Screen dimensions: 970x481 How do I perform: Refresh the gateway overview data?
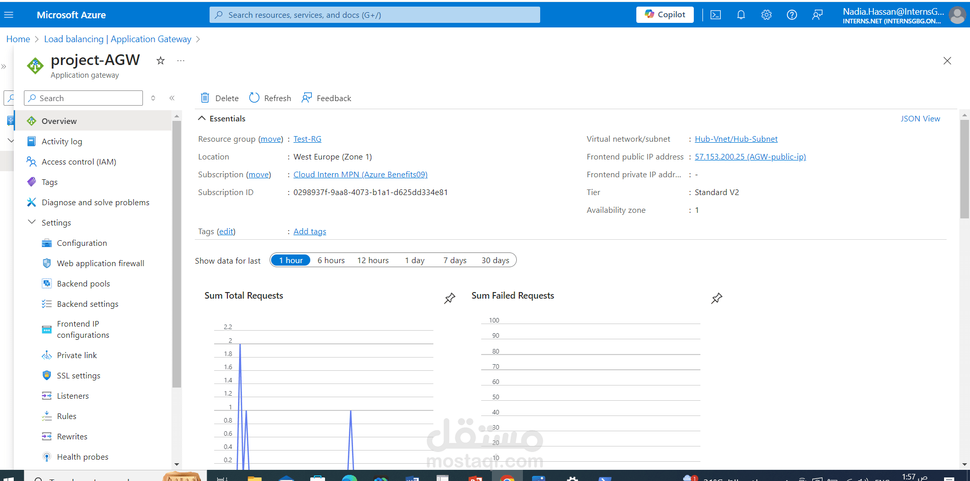[x=270, y=98]
